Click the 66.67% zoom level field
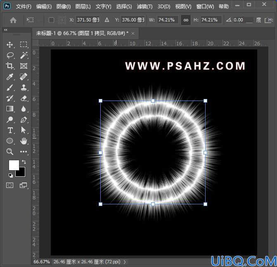 click(42, 262)
